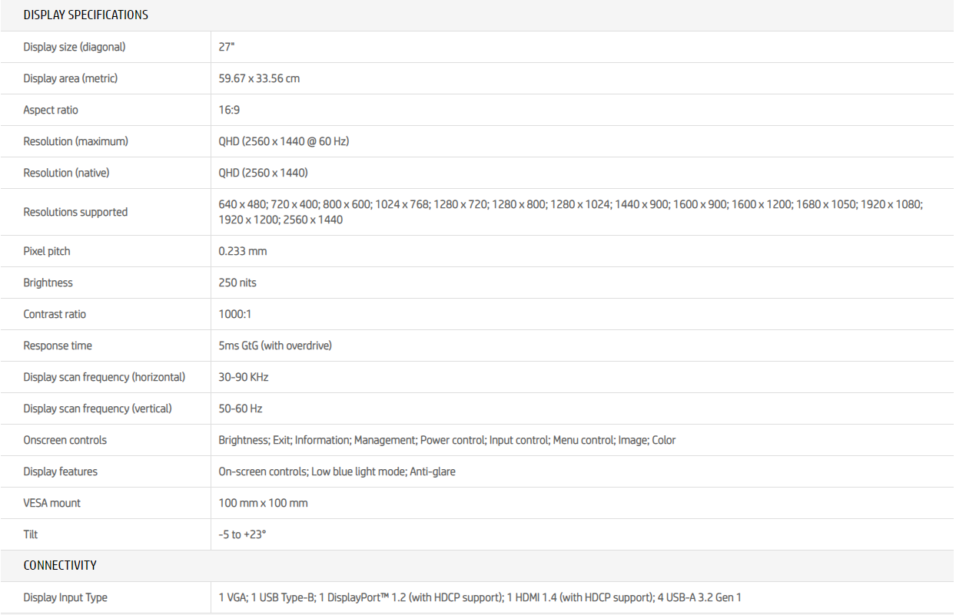Click the Aspect ratio label

(51, 110)
